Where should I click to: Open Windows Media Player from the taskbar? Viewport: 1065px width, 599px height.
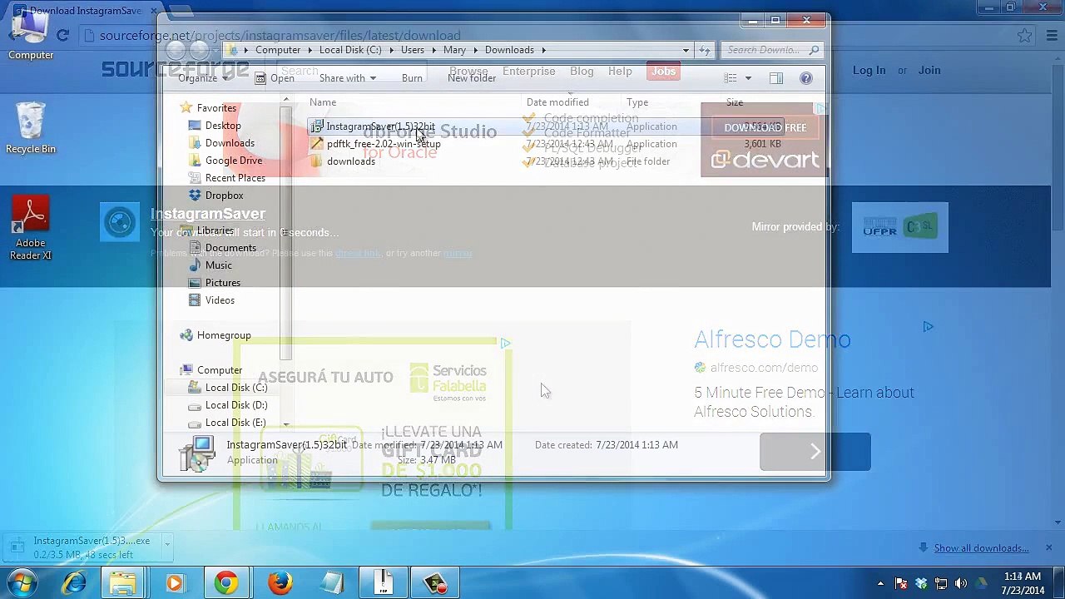(x=175, y=583)
